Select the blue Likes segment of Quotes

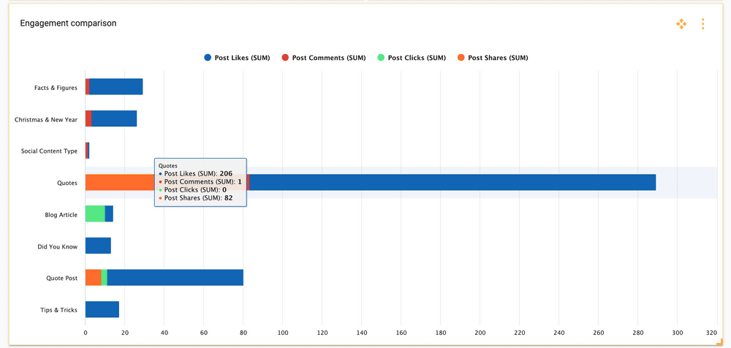[452, 182]
